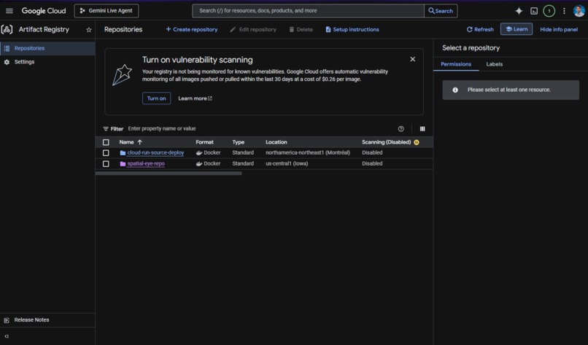588x345 pixels.
Task: Click the Scanning (Disabled) column header
Action: pyautogui.click(x=386, y=142)
